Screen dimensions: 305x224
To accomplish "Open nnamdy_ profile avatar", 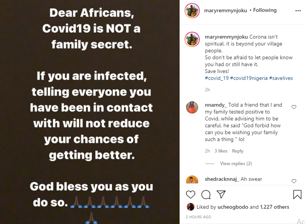I will click(x=193, y=108).
